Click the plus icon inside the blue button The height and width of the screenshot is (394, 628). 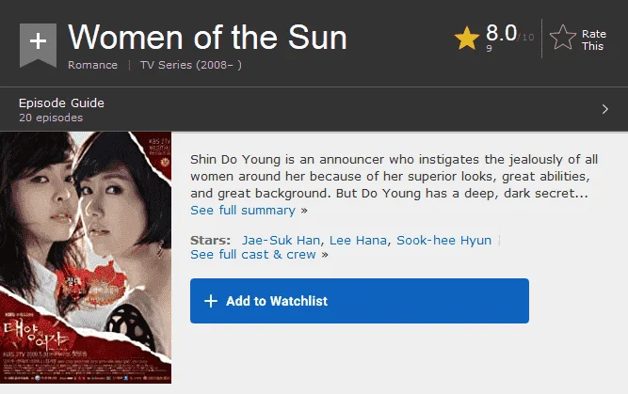pos(211,301)
